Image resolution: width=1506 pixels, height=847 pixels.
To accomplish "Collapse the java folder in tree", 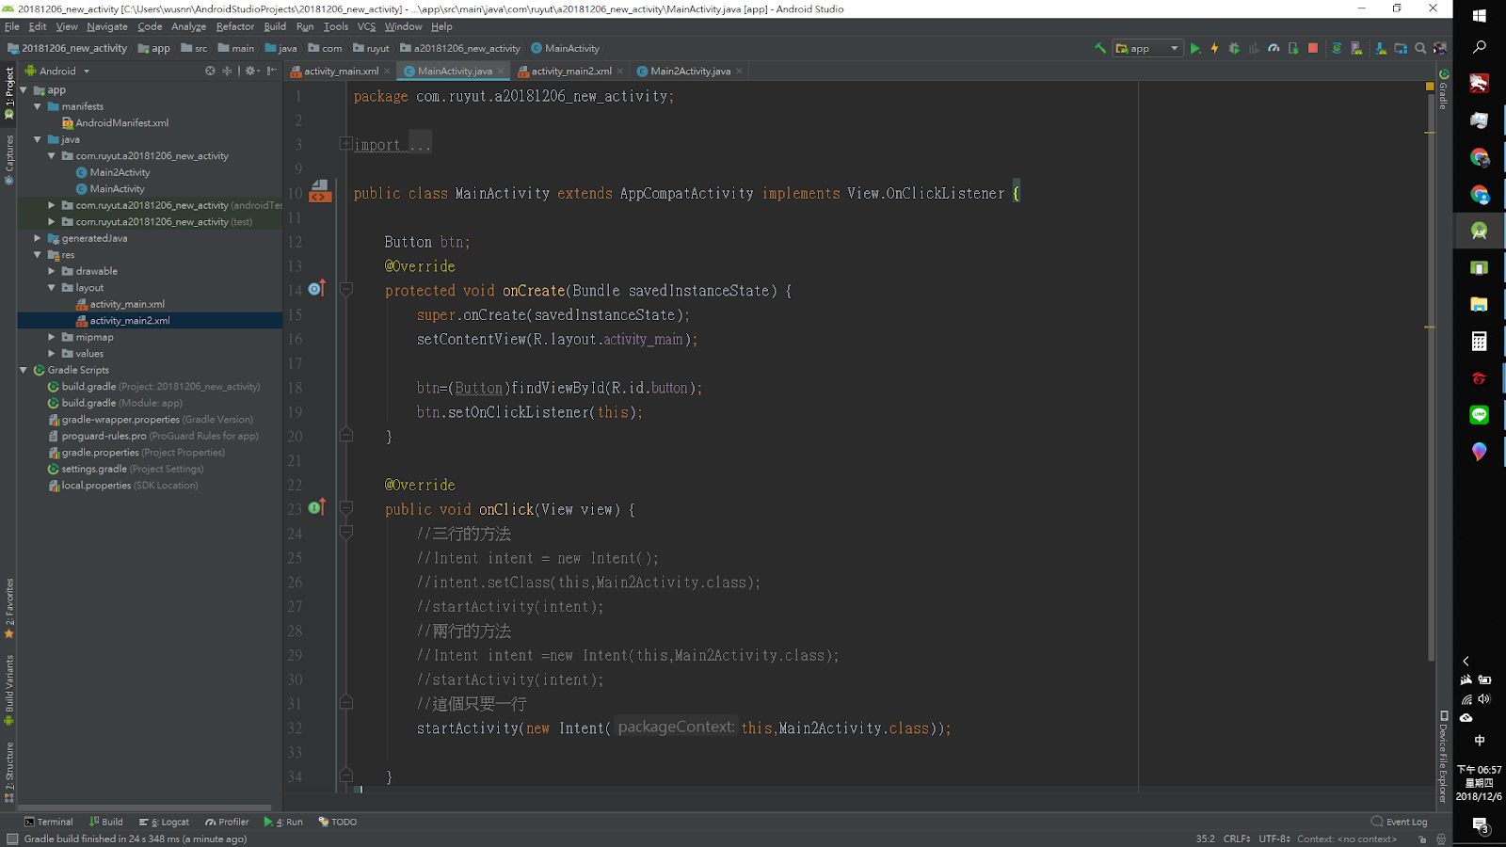I will tap(38, 139).
